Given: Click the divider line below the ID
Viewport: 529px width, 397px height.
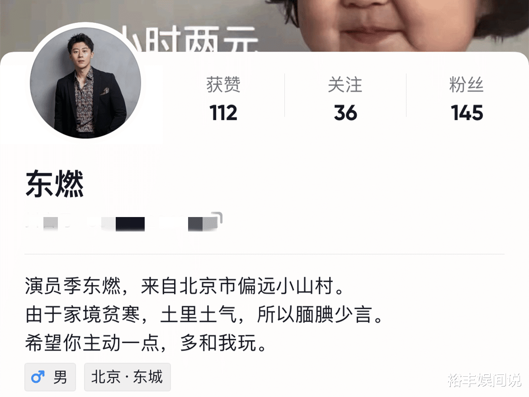Looking at the screenshot, I should pyautogui.click(x=264, y=254).
